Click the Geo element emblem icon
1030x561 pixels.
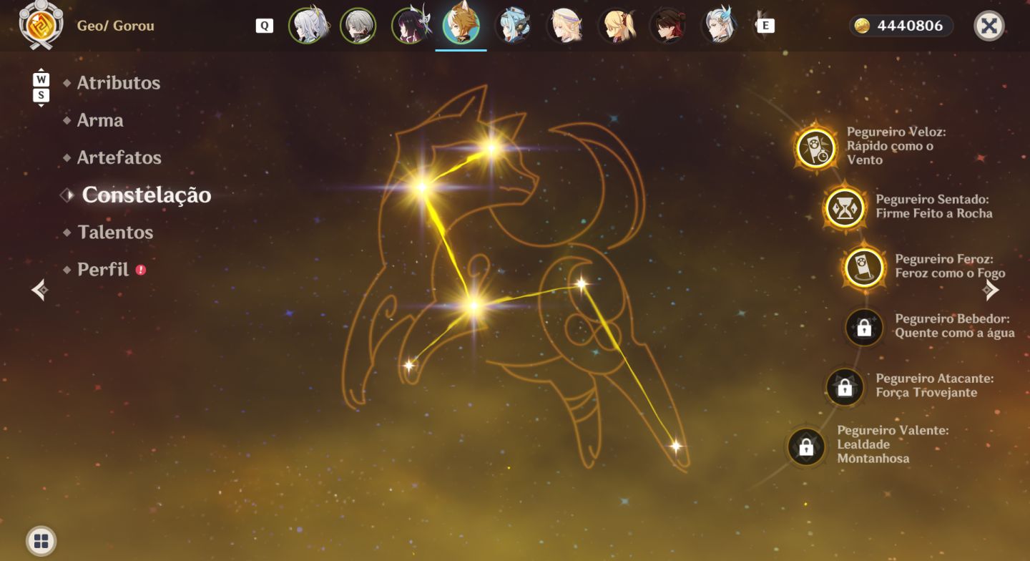(41, 25)
